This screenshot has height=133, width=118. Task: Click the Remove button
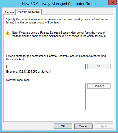click(99, 86)
